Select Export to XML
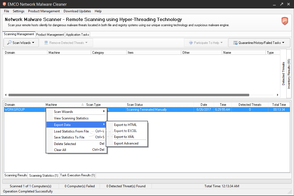 [x=127, y=137]
